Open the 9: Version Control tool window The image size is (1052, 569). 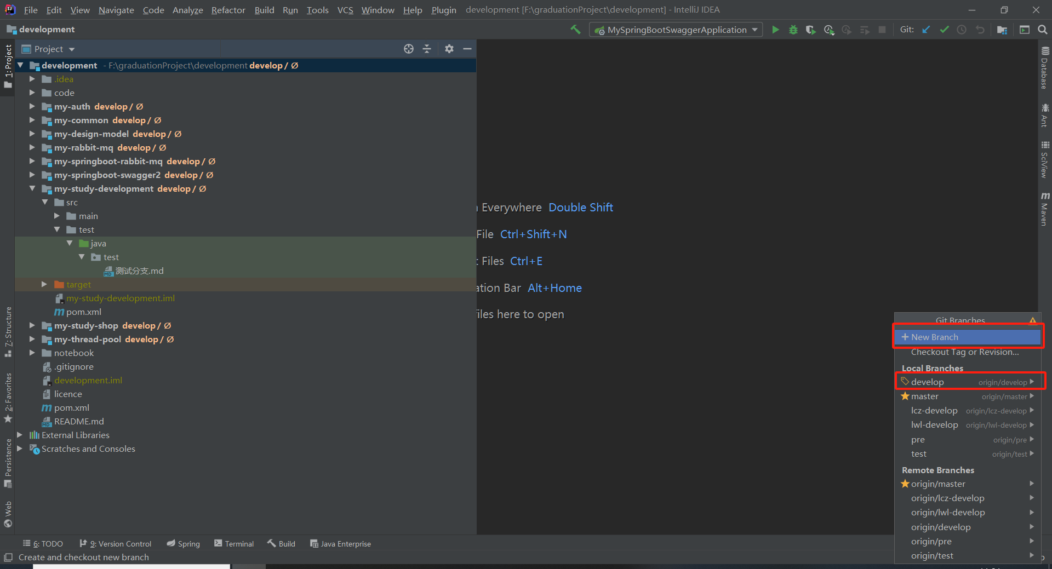[x=115, y=544]
